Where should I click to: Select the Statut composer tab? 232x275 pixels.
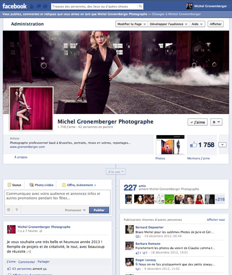[x=14, y=185]
